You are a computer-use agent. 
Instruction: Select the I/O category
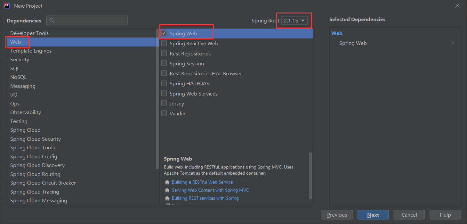click(81, 95)
